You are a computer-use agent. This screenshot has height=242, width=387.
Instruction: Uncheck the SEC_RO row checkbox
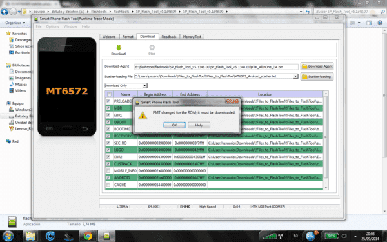pos(108,143)
